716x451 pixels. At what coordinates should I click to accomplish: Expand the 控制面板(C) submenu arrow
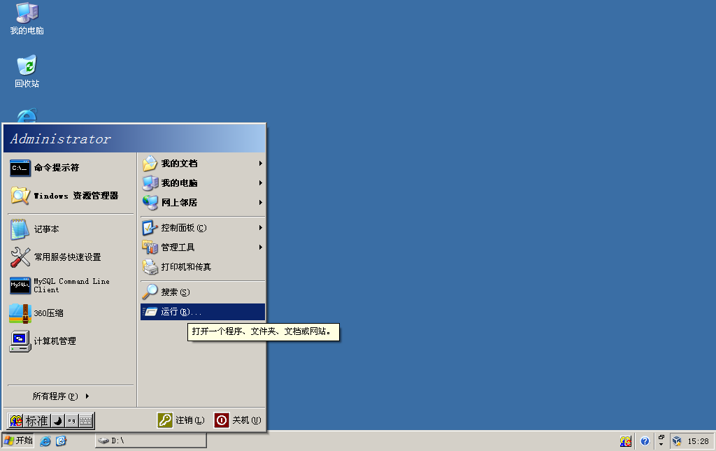pos(260,228)
